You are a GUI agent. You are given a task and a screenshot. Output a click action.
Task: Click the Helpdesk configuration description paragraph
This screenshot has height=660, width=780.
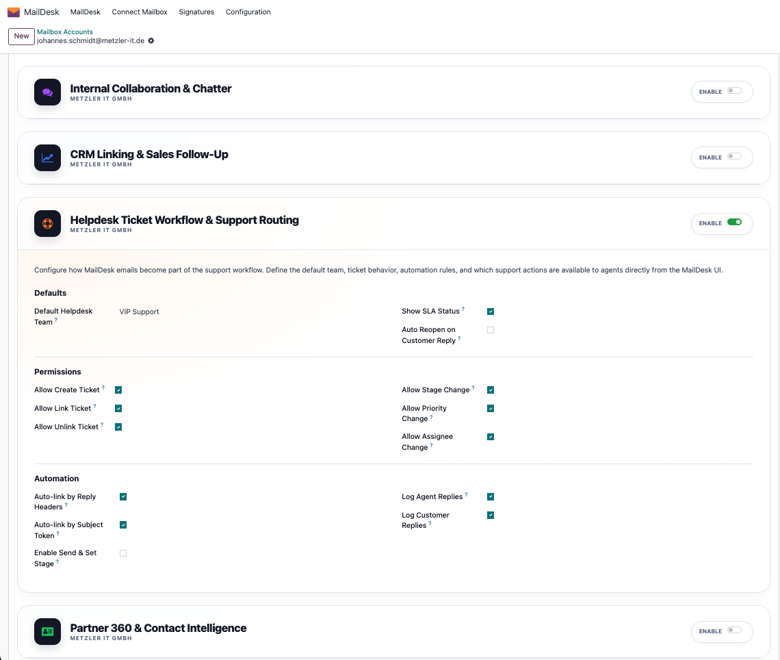[x=378, y=270]
